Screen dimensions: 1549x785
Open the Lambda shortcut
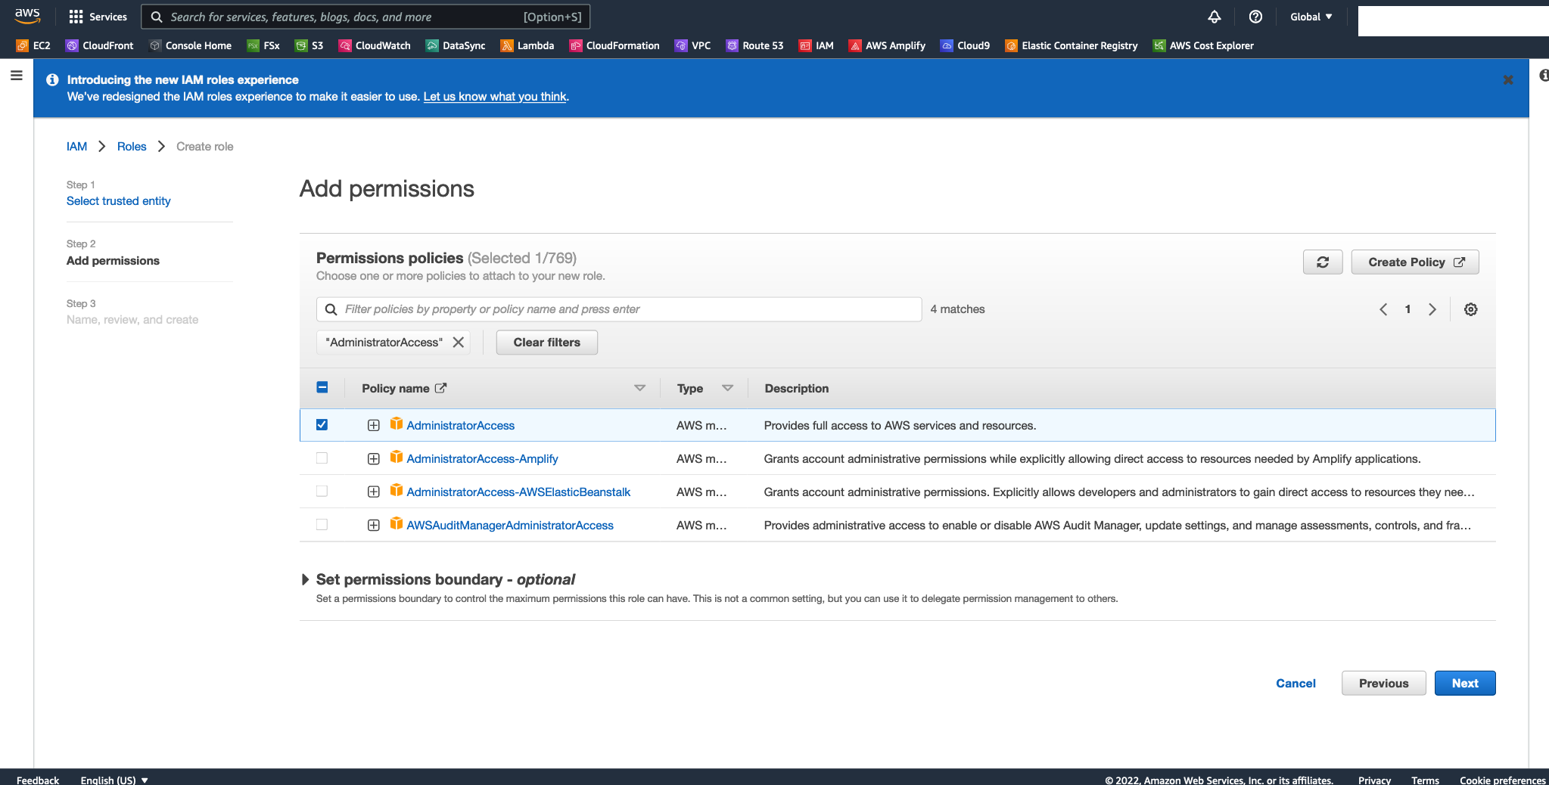(x=527, y=45)
